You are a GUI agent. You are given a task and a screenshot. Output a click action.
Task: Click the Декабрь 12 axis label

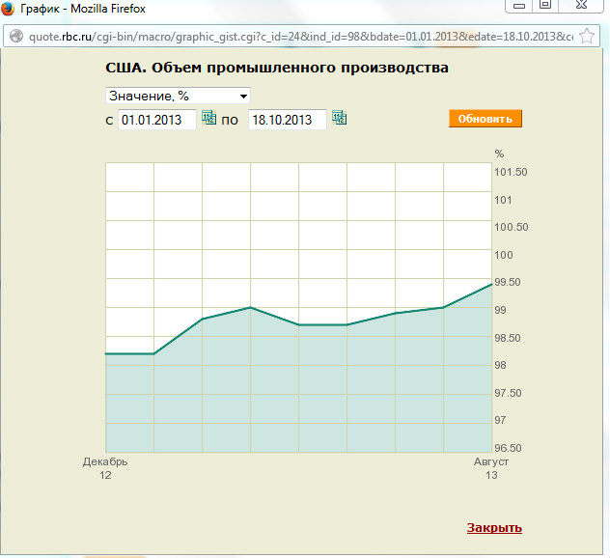[105, 468]
